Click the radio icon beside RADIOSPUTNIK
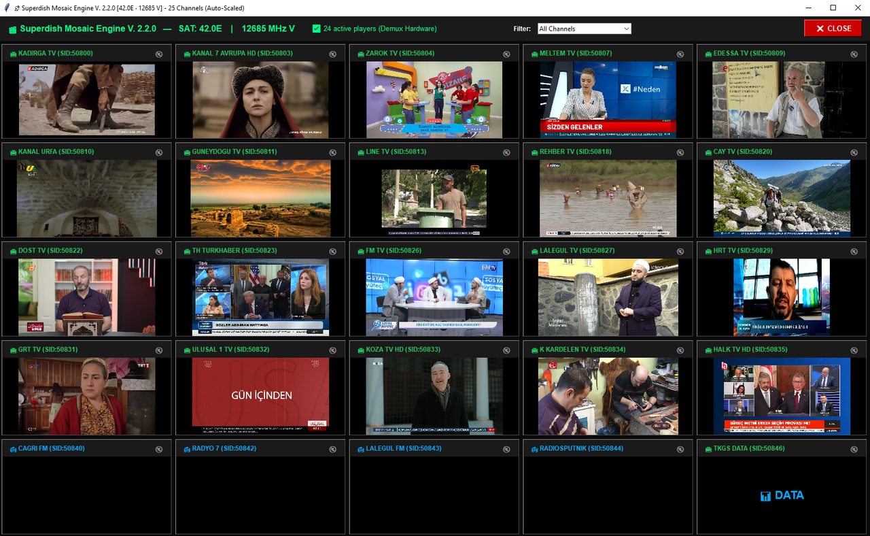This screenshot has width=870, height=536. 534,449
